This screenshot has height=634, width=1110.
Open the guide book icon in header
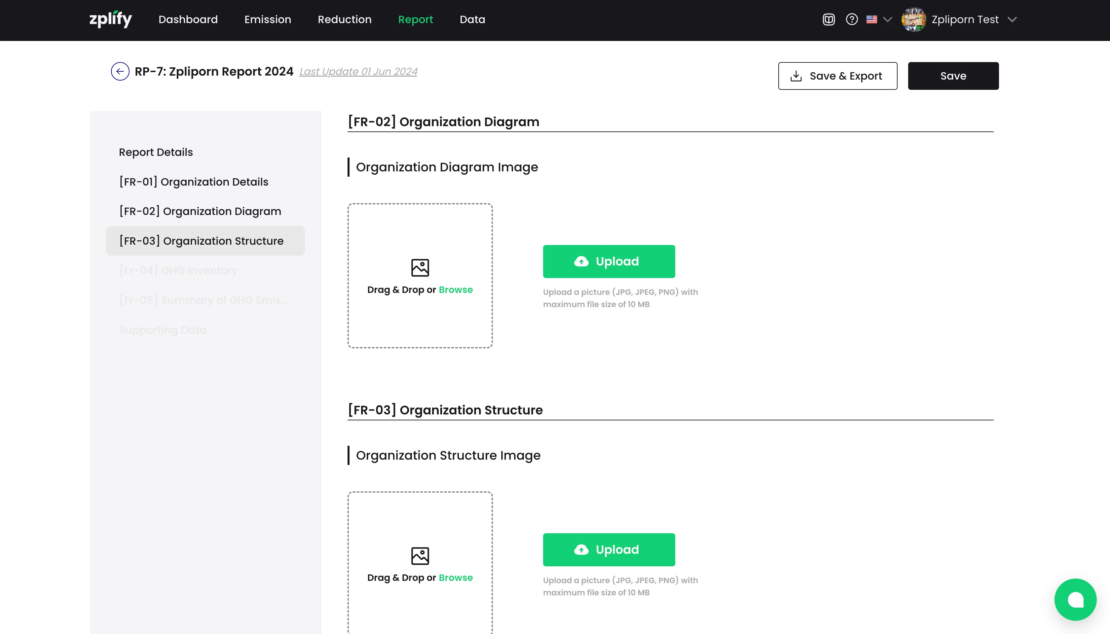(x=829, y=19)
